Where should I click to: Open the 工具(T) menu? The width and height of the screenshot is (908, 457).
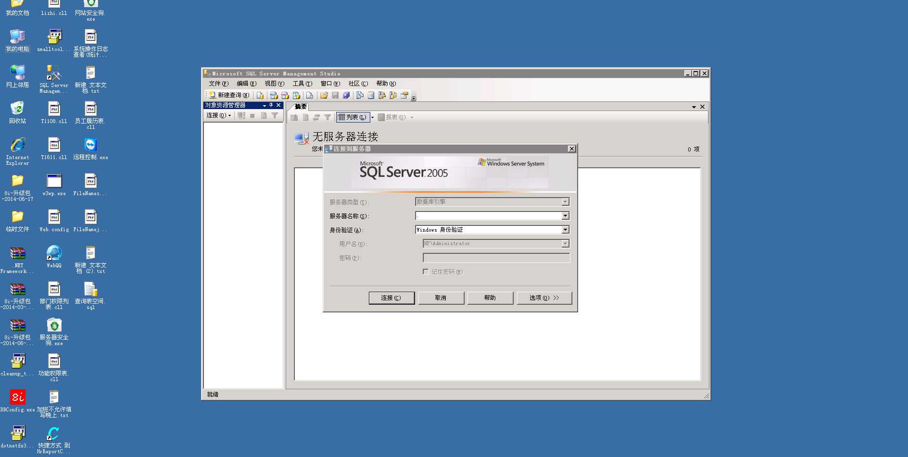pyautogui.click(x=303, y=84)
